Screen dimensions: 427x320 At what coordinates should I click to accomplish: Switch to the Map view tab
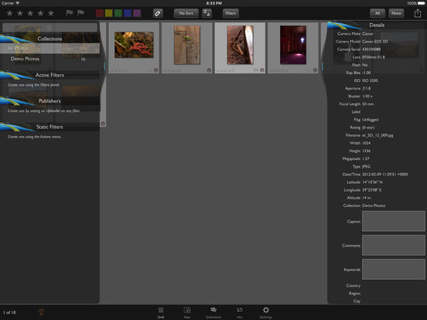point(187,312)
